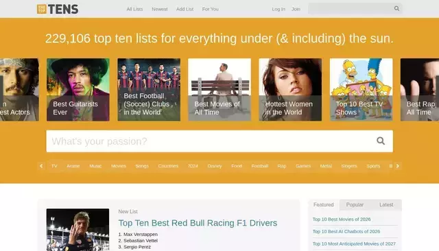The height and width of the screenshot is (251, 439).
Task: Select the Songs category
Action: point(142,166)
